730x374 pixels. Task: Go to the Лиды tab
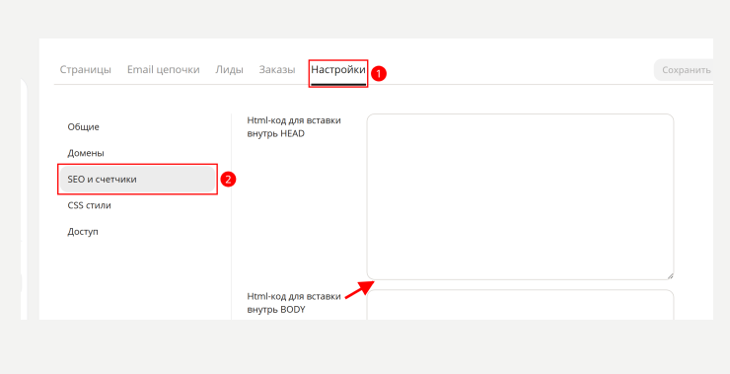(x=229, y=70)
